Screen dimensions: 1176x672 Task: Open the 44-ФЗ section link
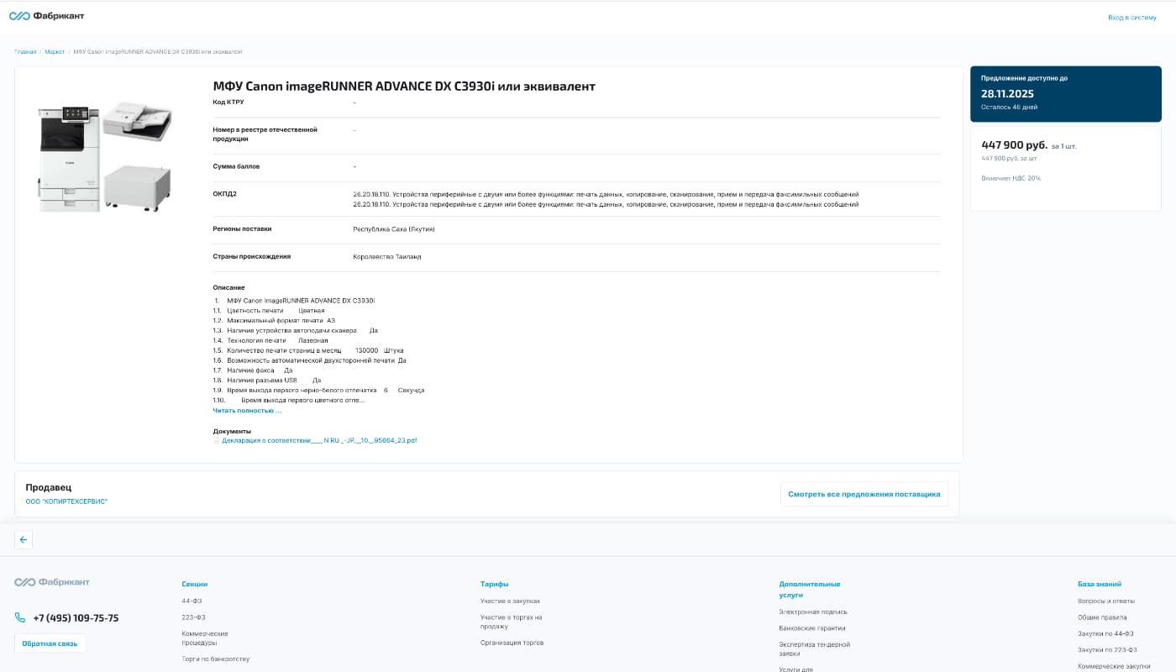click(192, 601)
